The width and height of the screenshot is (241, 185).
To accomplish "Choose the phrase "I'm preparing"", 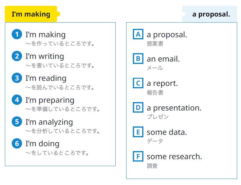I will (50, 100).
